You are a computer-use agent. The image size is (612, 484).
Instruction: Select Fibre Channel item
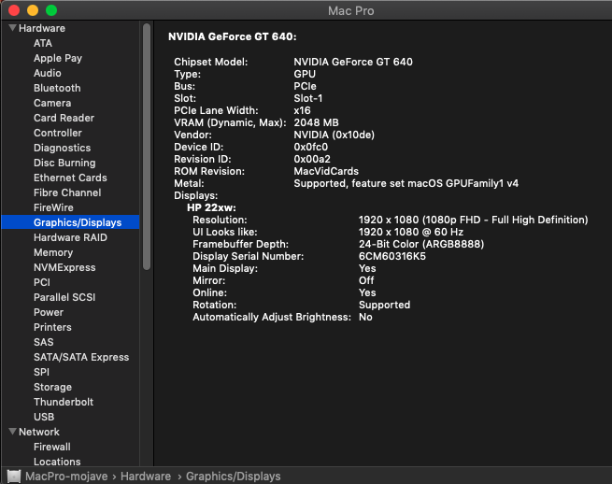click(x=67, y=192)
